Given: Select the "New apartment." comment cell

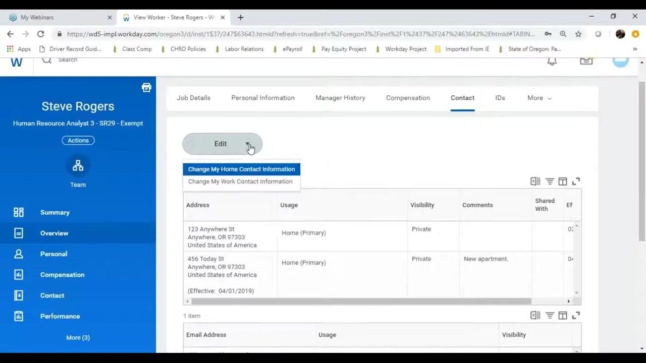Looking at the screenshot, I should click(495, 275).
